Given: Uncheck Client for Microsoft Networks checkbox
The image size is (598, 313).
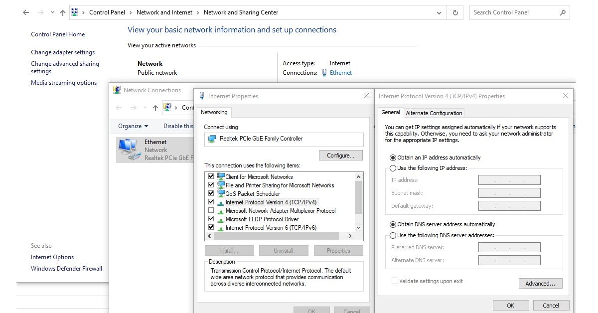Looking at the screenshot, I should (x=211, y=176).
